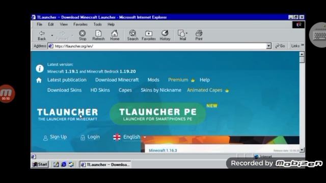
Task: Select the TLauncher taskbar button
Action: pyautogui.click(x=105, y=165)
